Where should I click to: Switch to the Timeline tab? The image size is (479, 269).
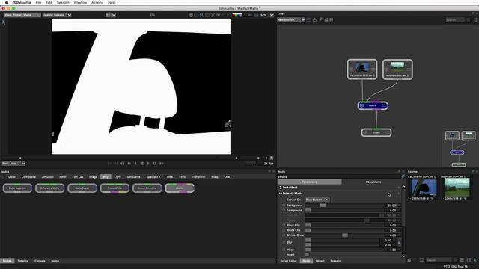tap(23, 261)
